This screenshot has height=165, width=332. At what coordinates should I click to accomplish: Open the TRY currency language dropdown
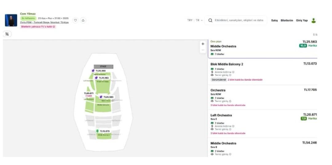click(x=195, y=20)
